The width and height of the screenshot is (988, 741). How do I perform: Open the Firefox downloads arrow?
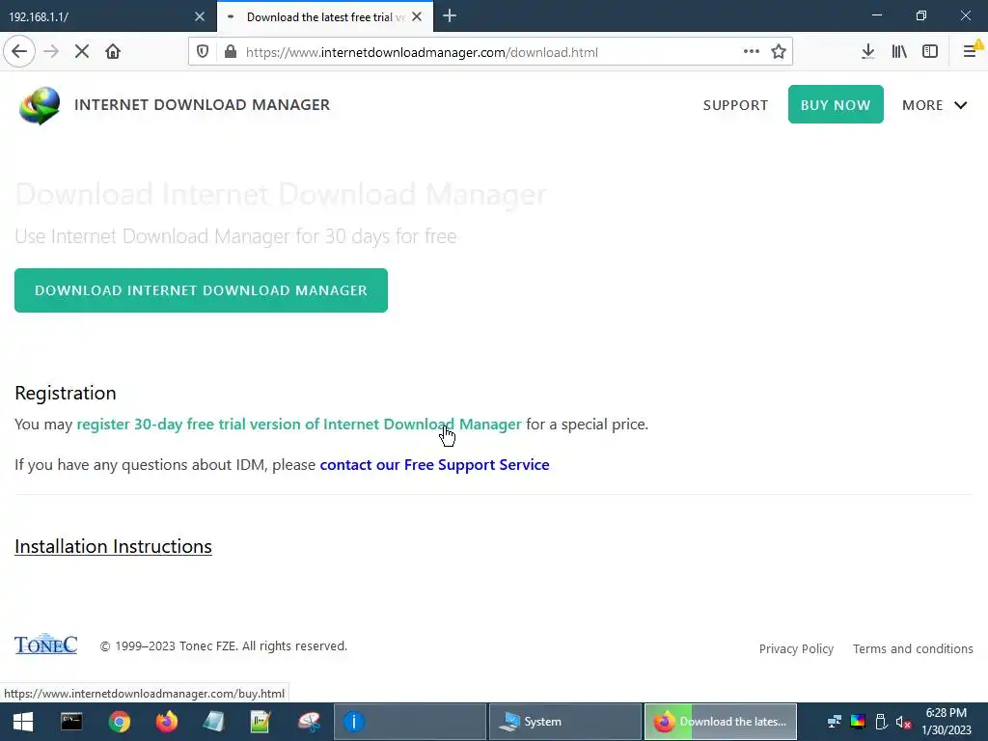[x=868, y=52]
